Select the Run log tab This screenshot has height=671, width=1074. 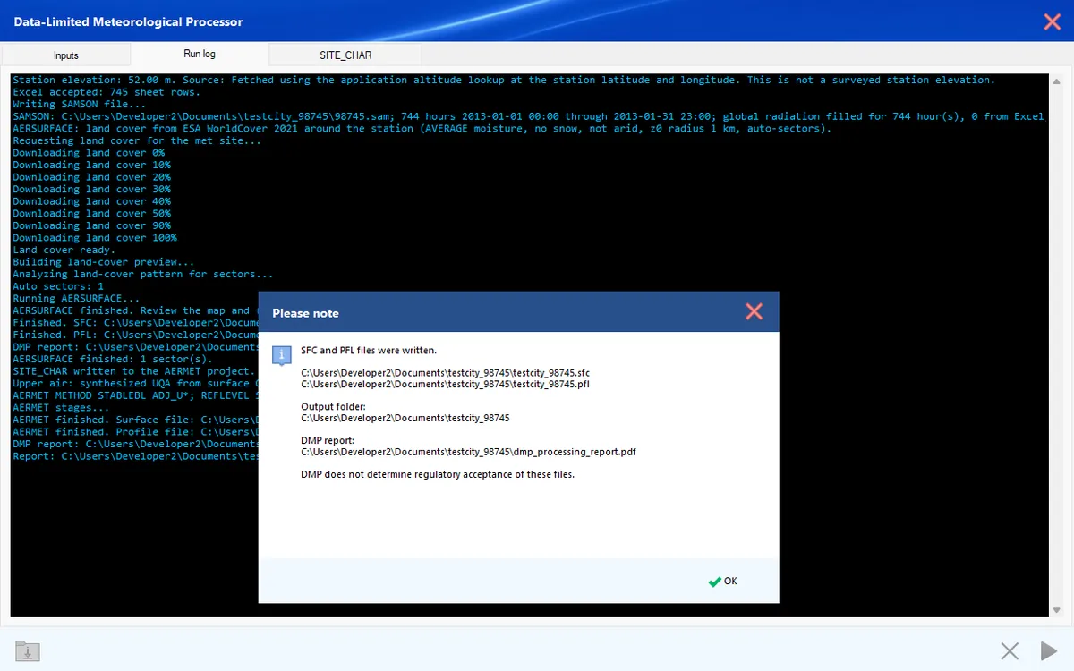(200, 54)
